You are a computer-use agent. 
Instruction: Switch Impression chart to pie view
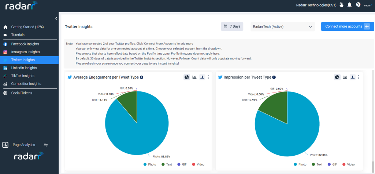[337, 77]
